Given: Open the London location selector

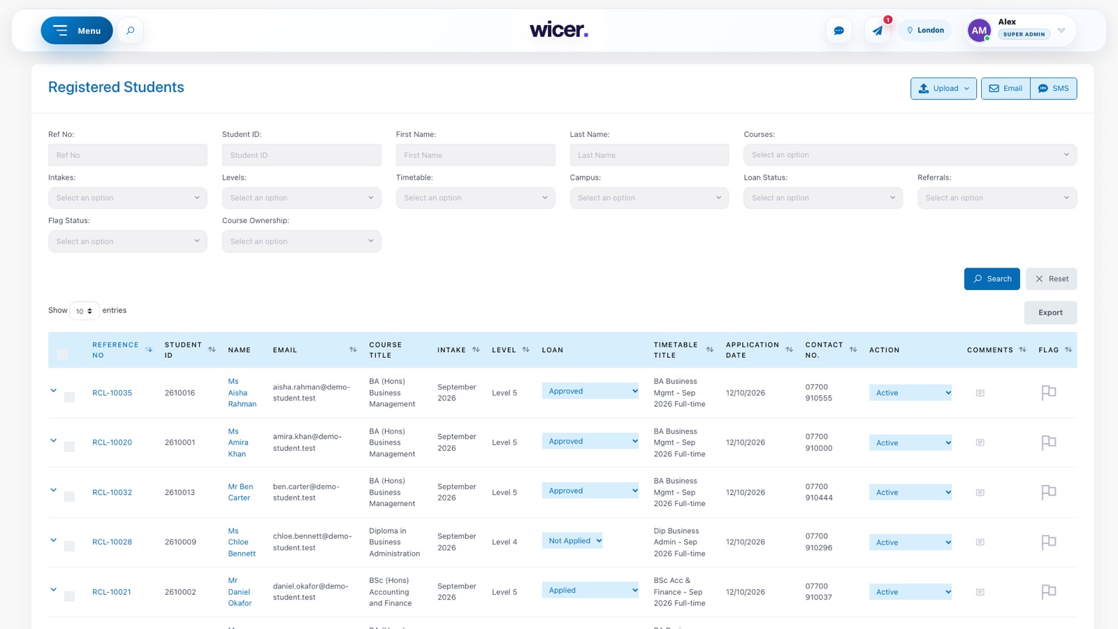Looking at the screenshot, I should coord(925,31).
